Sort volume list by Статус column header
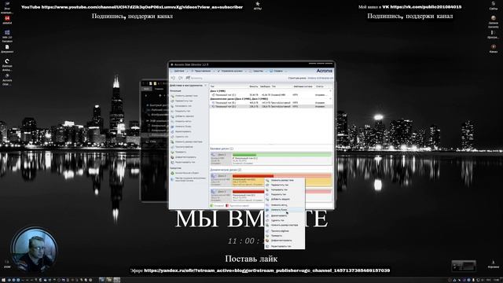Screen dimensions: 503x283 tap(320, 86)
